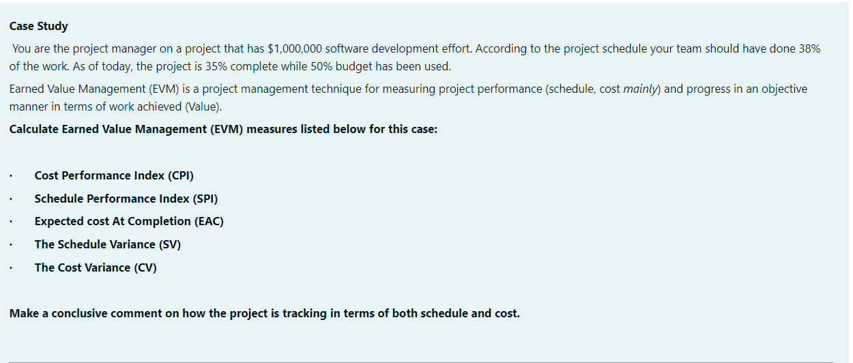Select the Cost Performance Index (CPI) item

tap(114, 176)
